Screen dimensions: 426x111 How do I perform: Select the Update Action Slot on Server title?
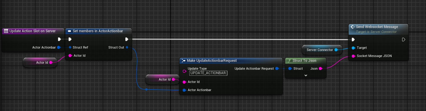(x=32, y=31)
